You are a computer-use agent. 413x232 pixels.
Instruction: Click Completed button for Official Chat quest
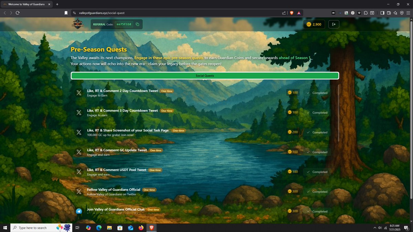coord(317,211)
